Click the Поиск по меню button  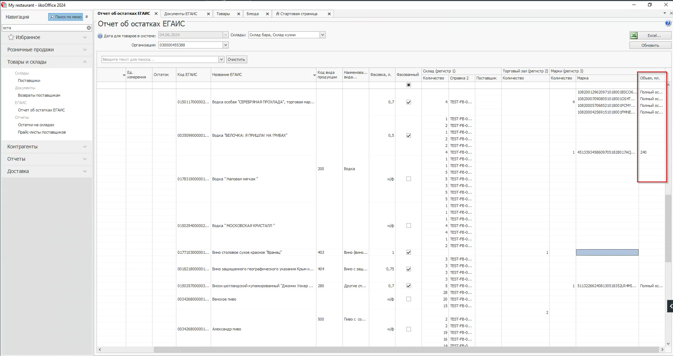point(66,17)
